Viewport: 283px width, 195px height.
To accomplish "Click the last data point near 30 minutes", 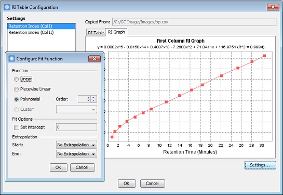I will 264,56.
